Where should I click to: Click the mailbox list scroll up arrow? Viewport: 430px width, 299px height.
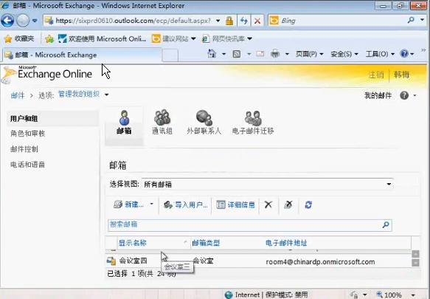415,253
